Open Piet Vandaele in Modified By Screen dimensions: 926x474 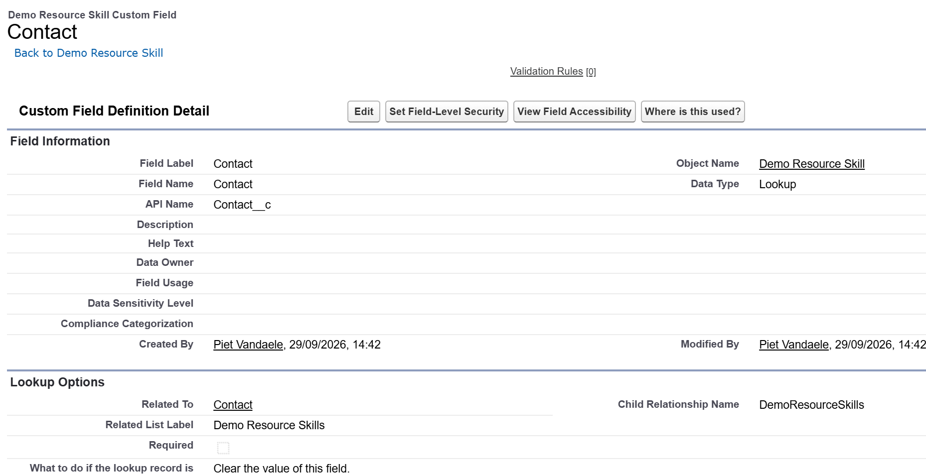794,345
